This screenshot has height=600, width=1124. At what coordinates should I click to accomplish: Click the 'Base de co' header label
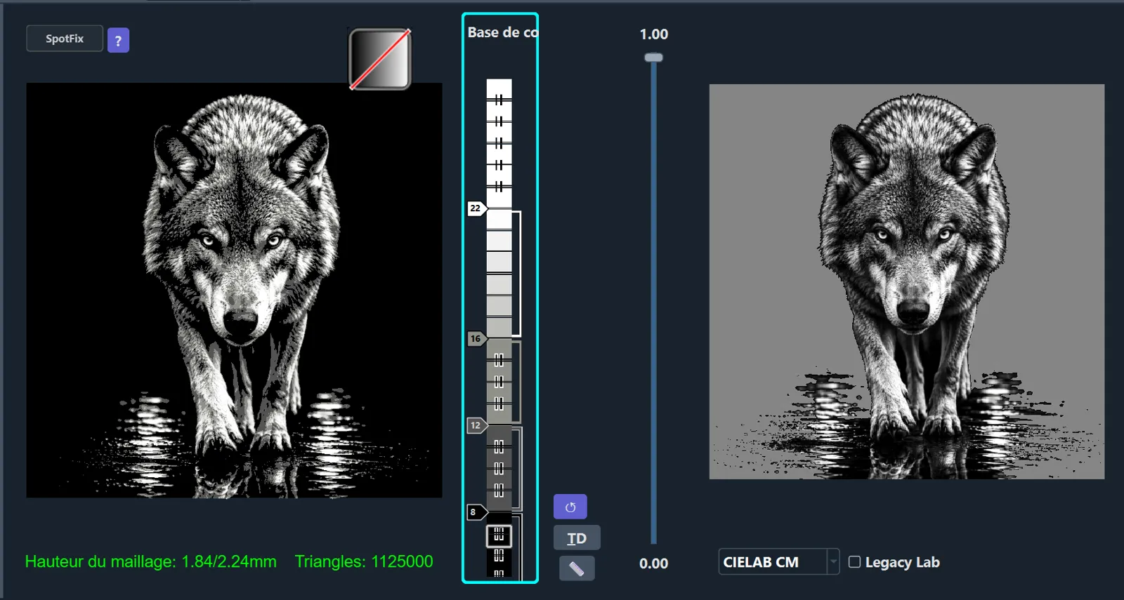(502, 32)
